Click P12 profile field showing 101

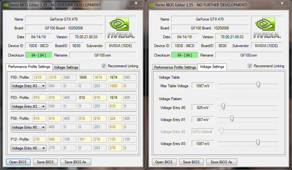pos(85,139)
